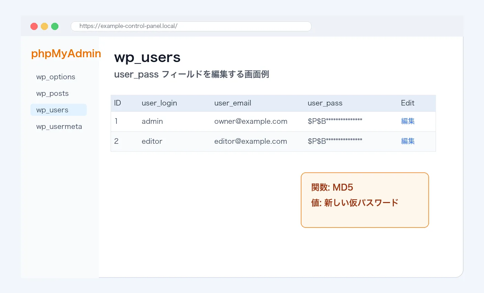Image resolution: width=484 pixels, height=293 pixels.
Task: Click the ID column header
Action: 118,103
